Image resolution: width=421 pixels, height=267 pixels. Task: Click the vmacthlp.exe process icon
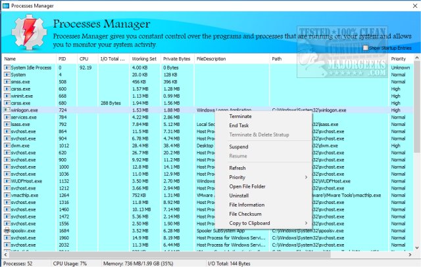(x=7, y=195)
